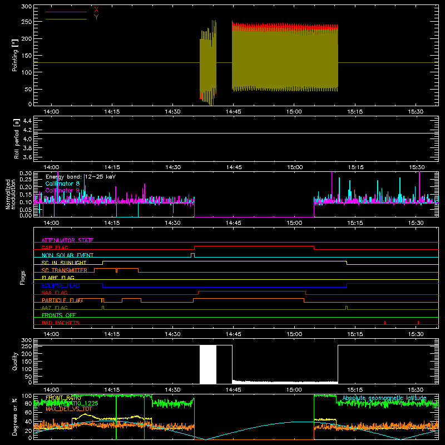The width and height of the screenshot is (445, 445).
Task: Click the orange MAX_DET_VS_TOT legend label
Action: click(x=68, y=409)
